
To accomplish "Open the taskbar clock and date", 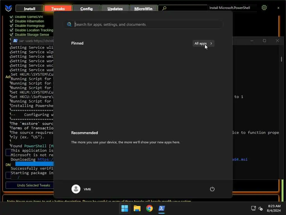I will tap(274, 208).
